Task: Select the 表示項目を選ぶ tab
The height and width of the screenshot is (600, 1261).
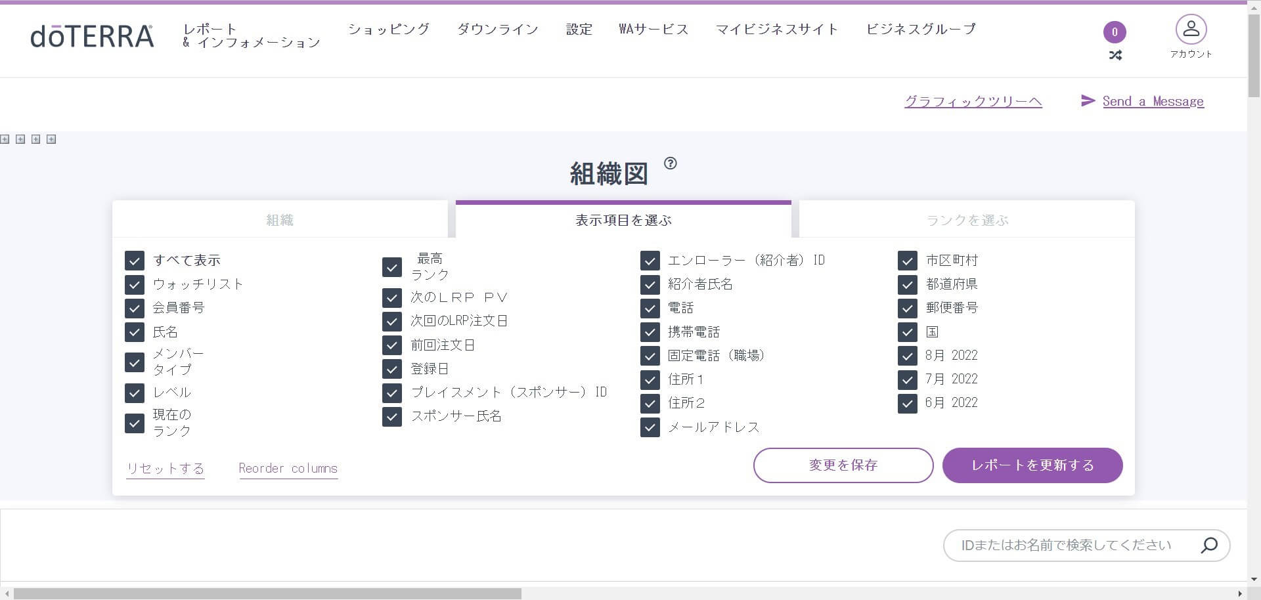Action: click(623, 220)
